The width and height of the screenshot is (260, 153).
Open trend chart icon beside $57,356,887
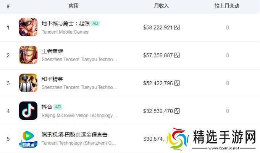point(177,55)
